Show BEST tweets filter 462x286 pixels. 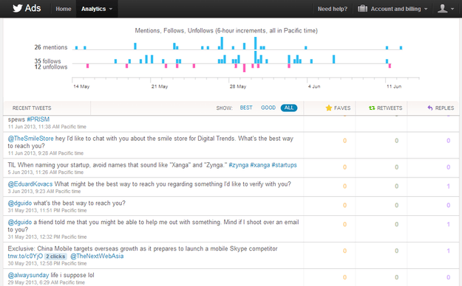(x=246, y=108)
